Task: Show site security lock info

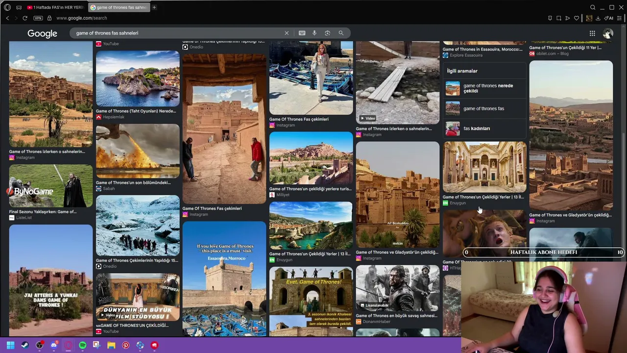Action: (x=49, y=18)
